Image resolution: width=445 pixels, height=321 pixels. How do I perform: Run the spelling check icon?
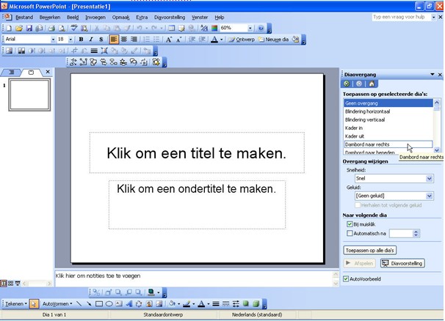pyautogui.click(x=74, y=28)
